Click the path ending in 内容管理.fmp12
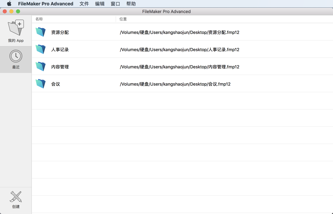Image resolution: width=333 pixels, height=214 pixels. pos(180,67)
